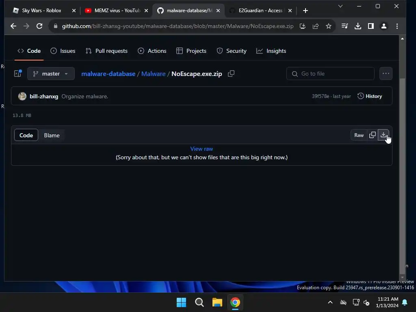416x312 pixels.
Task: Click the browser forward arrow
Action: point(26,26)
